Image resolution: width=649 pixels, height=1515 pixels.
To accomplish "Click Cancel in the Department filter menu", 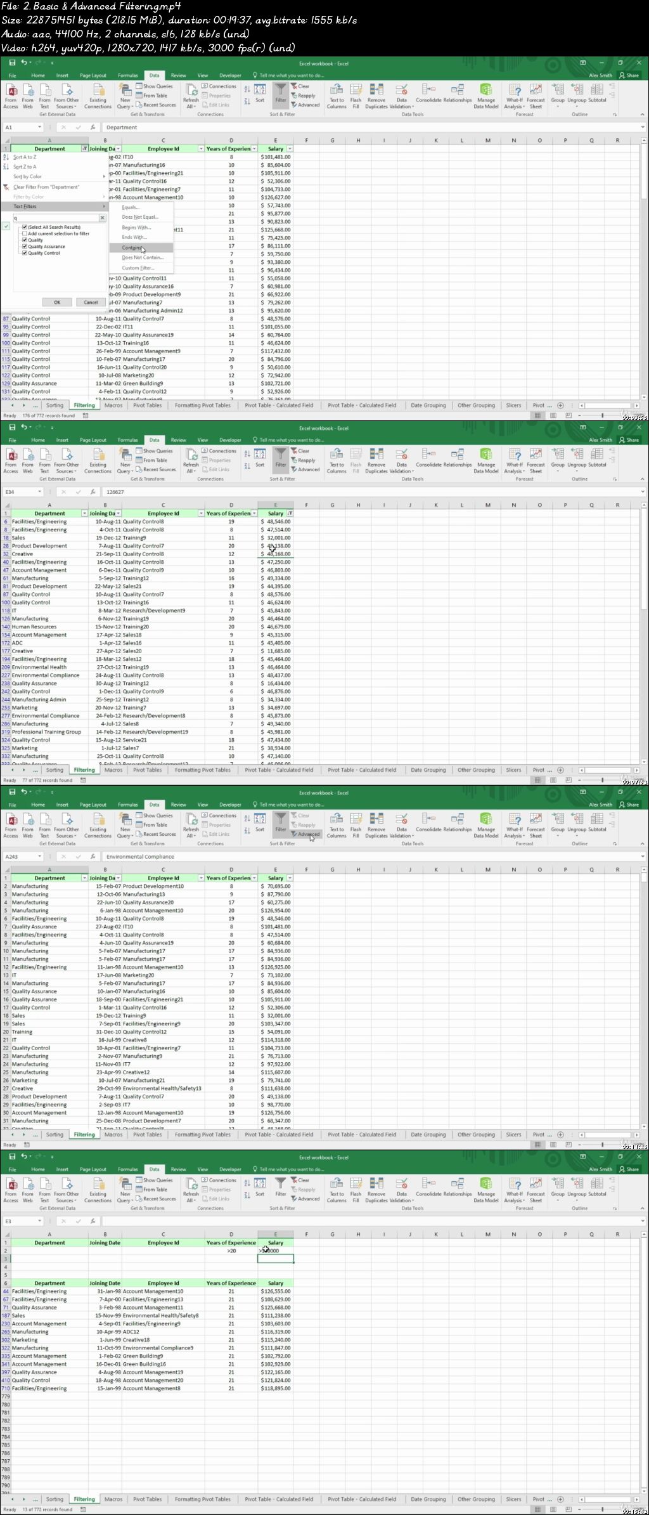I will pyautogui.click(x=91, y=302).
